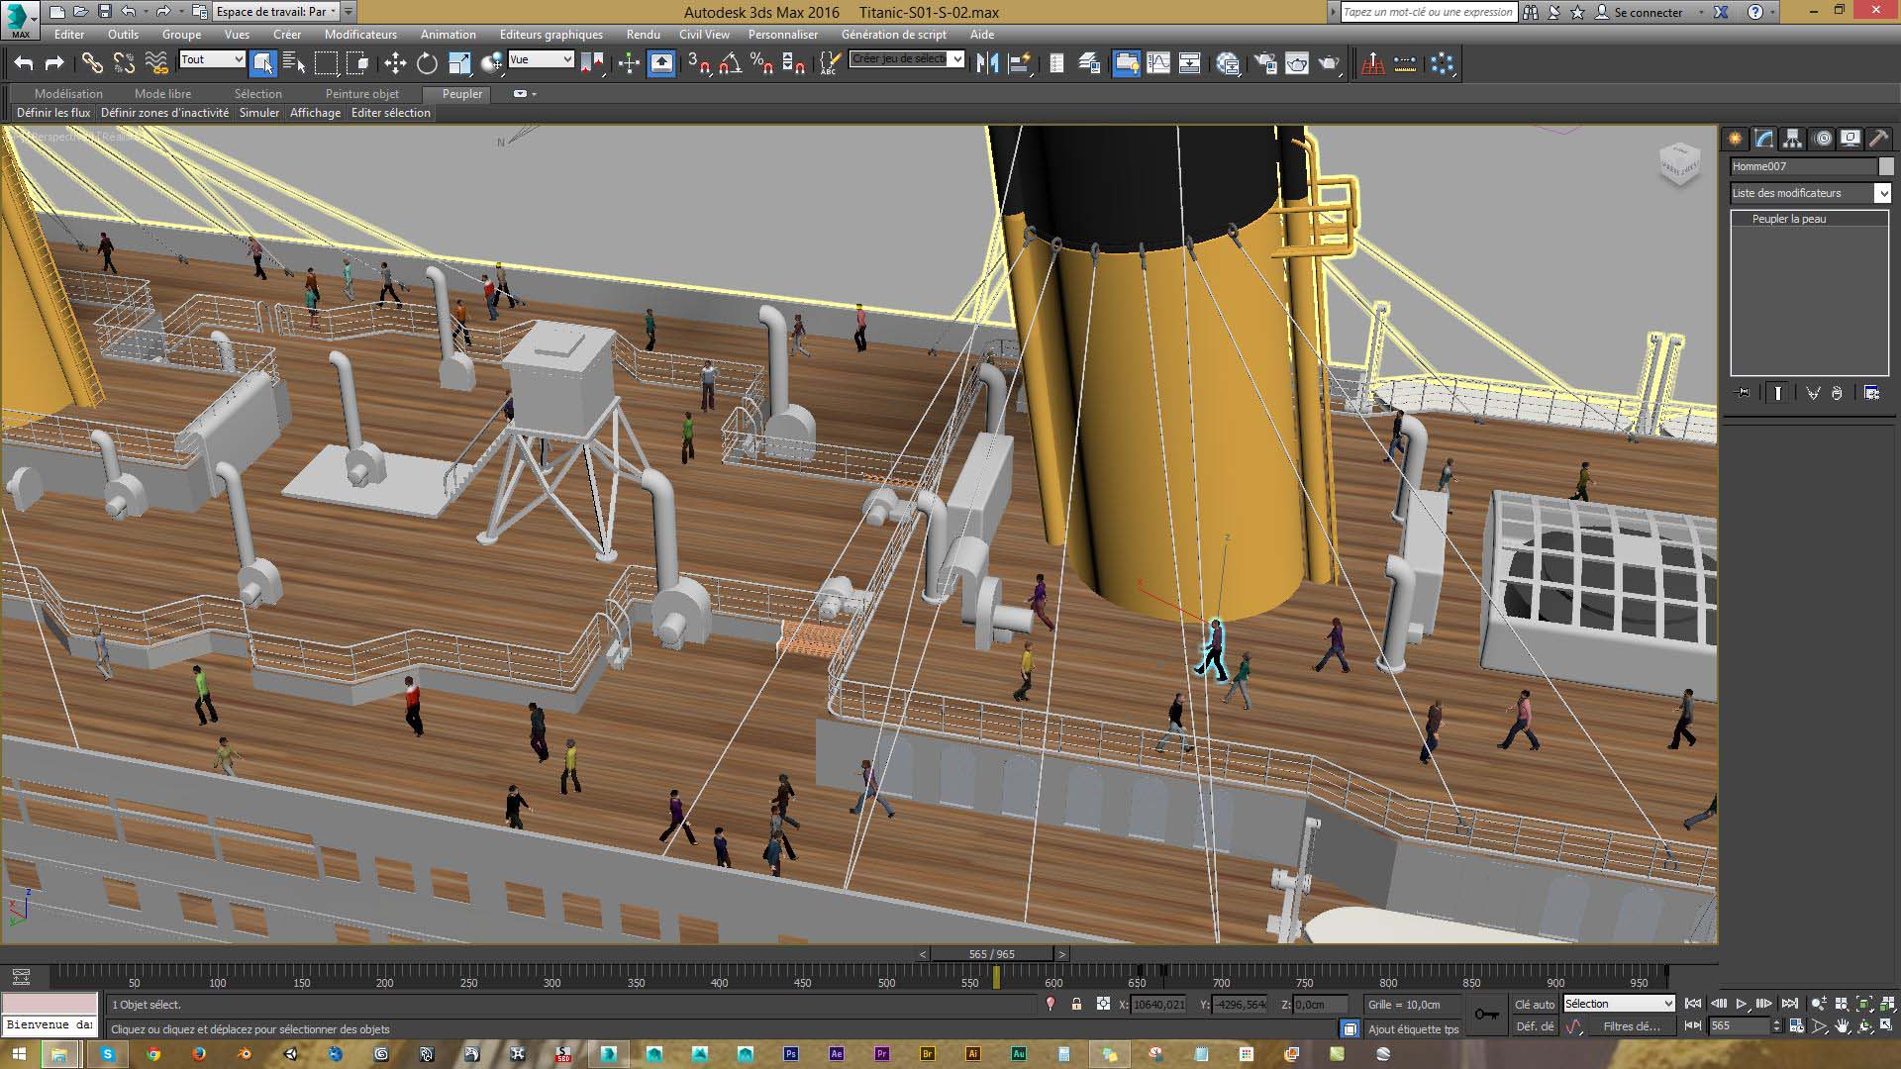This screenshot has width=1901, height=1069.
Task: Open Edit Named Selection Sets
Action: point(830,63)
